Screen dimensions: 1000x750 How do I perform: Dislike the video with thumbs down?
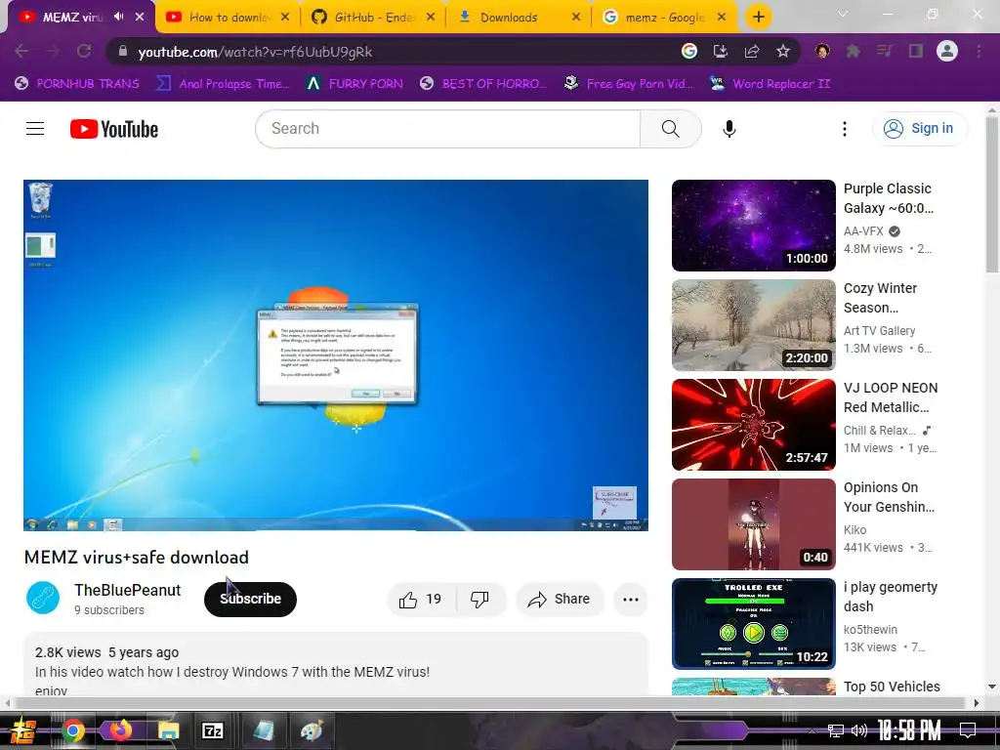479,600
